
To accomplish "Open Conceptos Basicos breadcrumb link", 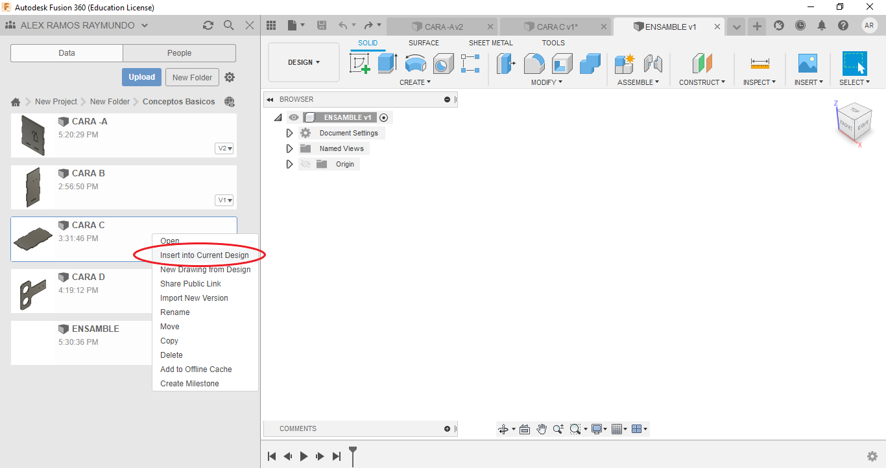I will 178,102.
